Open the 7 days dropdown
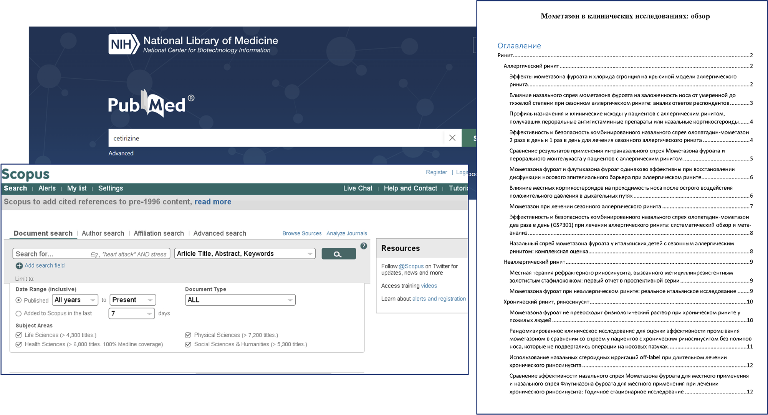 [132, 314]
